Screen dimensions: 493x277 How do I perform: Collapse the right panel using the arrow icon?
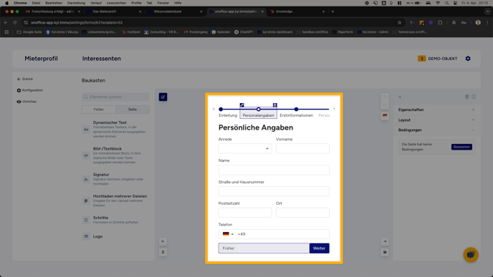coord(385,241)
